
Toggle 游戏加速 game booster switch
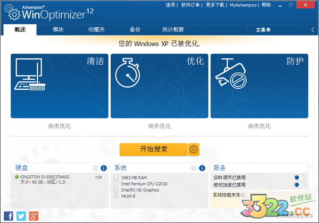coord(299,185)
